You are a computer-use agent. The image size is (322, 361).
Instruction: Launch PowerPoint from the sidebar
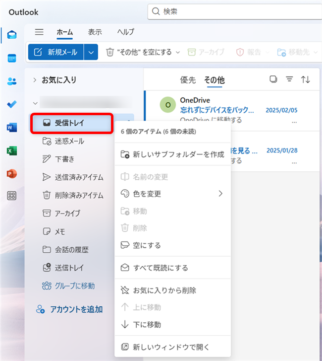tap(12, 173)
